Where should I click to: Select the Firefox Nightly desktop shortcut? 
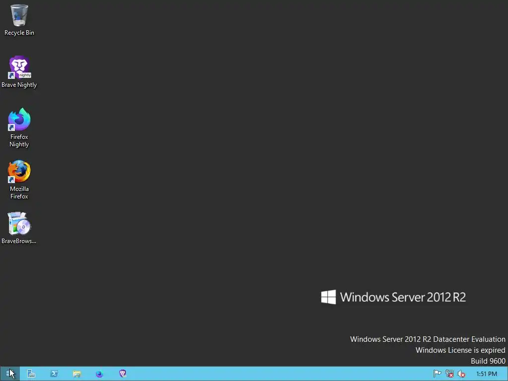coord(19,127)
